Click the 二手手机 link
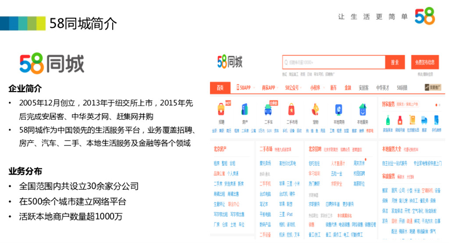This screenshot has height=252, width=449. [x=265, y=184]
